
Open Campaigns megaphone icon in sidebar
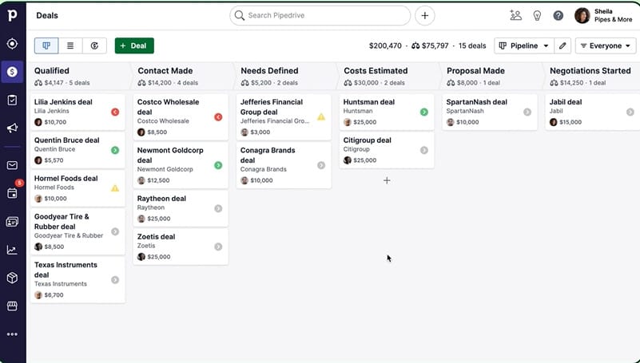point(12,128)
